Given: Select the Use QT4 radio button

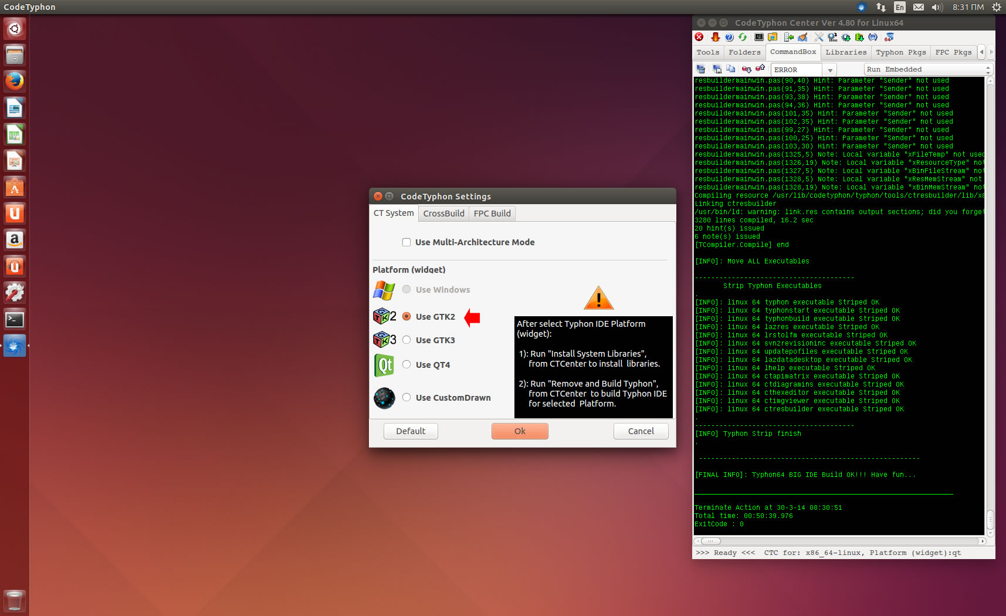Looking at the screenshot, I should 407,364.
